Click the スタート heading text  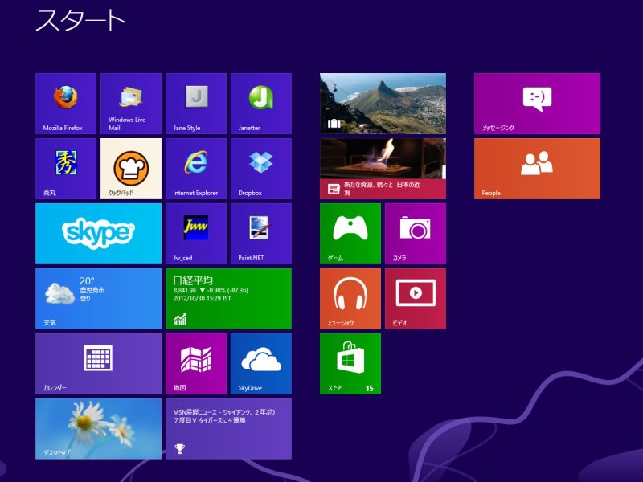[x=80, y=20]
